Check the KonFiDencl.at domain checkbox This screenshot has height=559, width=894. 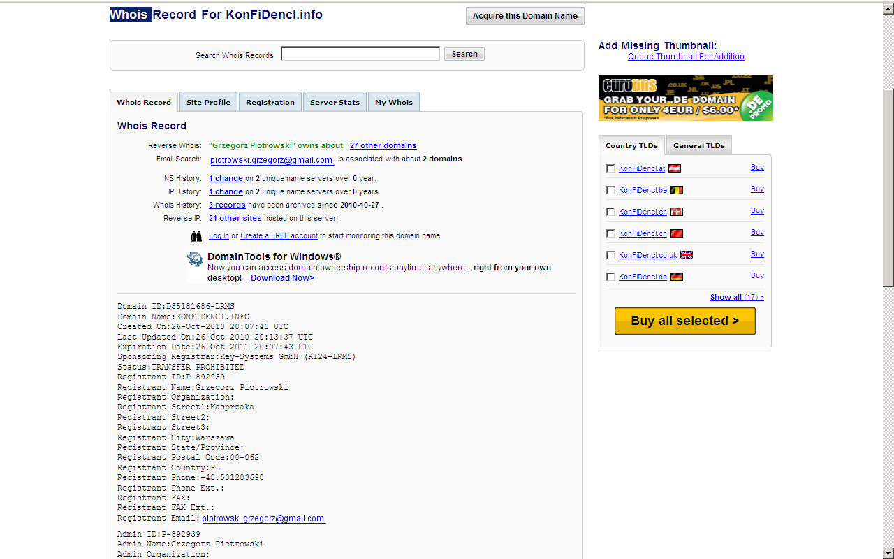coord(610,168)
